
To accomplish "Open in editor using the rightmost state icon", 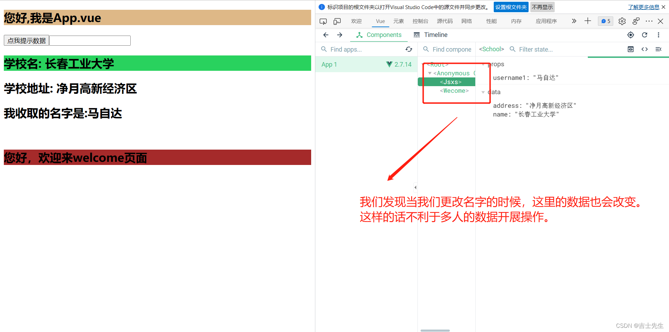I will [x=659, y=49].
